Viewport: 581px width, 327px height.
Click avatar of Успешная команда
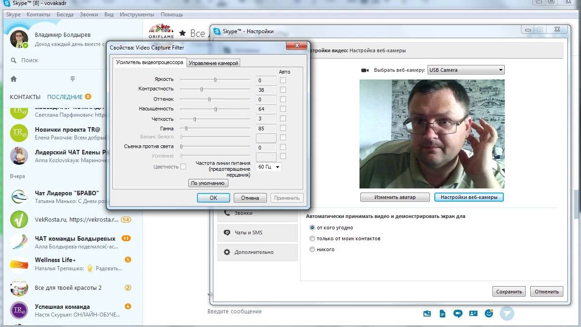click(x=19, y=310)
